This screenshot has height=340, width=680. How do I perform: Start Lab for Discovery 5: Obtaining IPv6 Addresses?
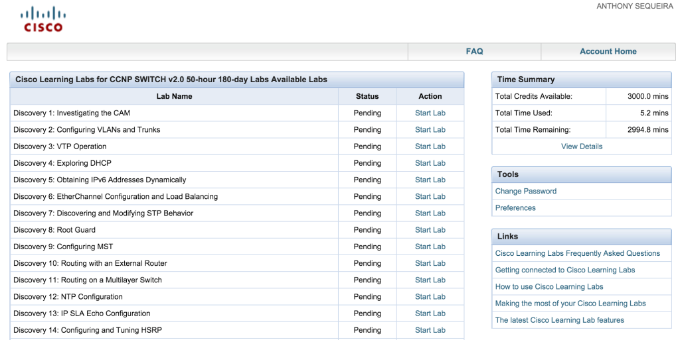(430, 180)
